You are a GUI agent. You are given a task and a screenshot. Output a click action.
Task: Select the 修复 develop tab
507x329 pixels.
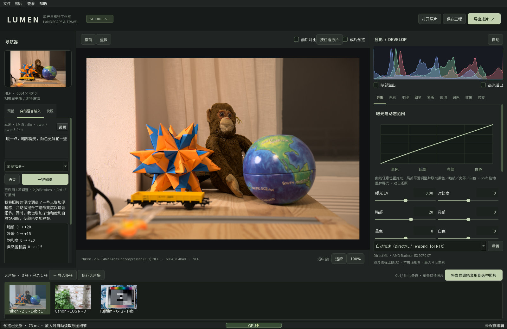click(x=481, y=97)
